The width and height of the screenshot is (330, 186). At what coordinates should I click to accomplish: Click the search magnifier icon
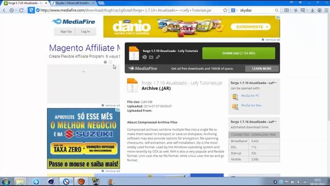click(x=276, y=10)
